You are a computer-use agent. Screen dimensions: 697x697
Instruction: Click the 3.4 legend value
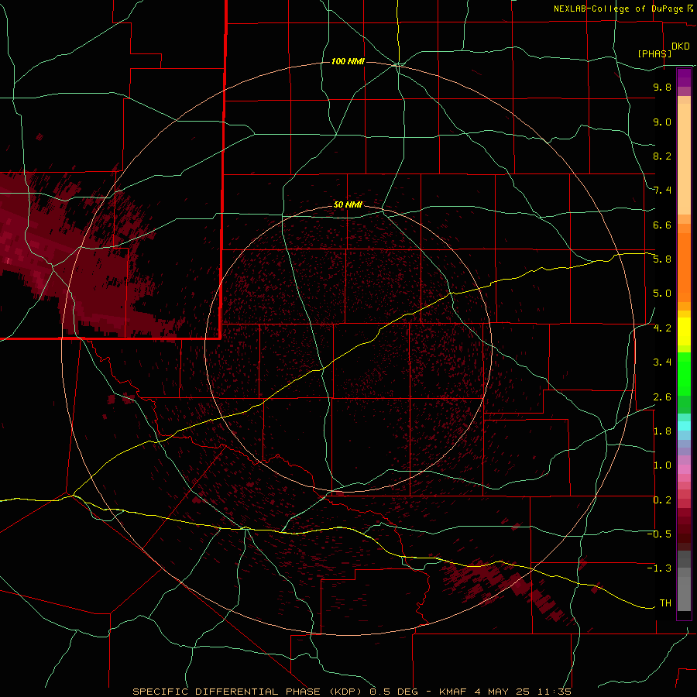pyautogui.click(x=662, y=362)
